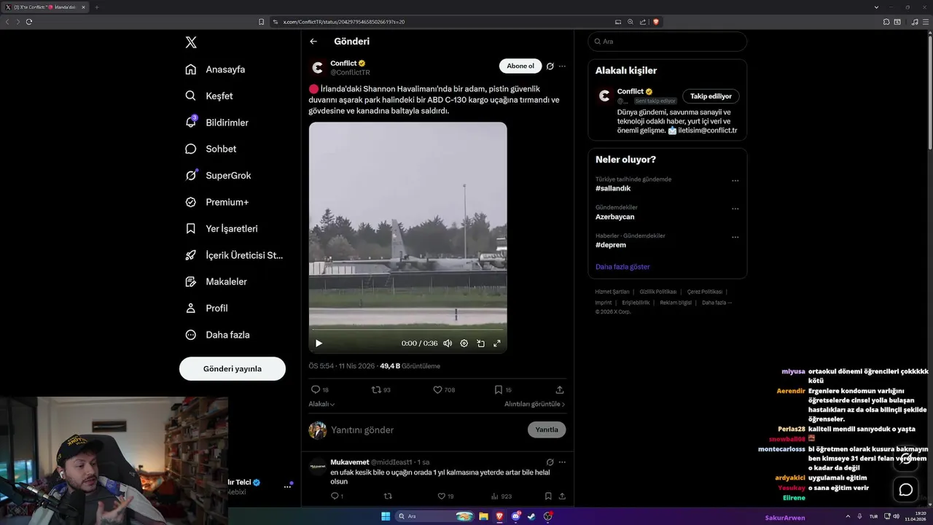Toggle picture-in-picture on the video
Screen dimensions: 933x525
(x=481, y=343)
